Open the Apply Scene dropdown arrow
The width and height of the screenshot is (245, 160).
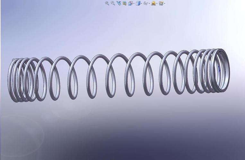point(157,4)
